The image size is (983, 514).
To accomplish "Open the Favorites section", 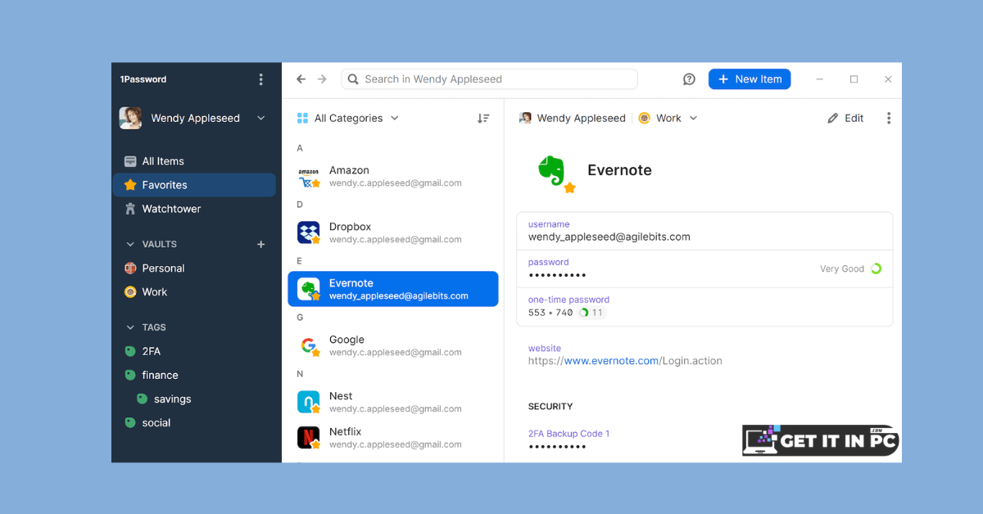I will [194, 185].
